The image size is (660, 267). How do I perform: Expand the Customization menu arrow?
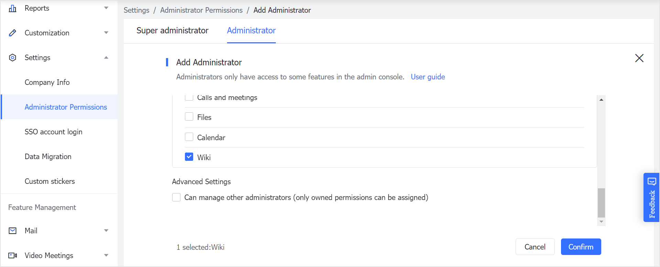(x=106, y=33)
